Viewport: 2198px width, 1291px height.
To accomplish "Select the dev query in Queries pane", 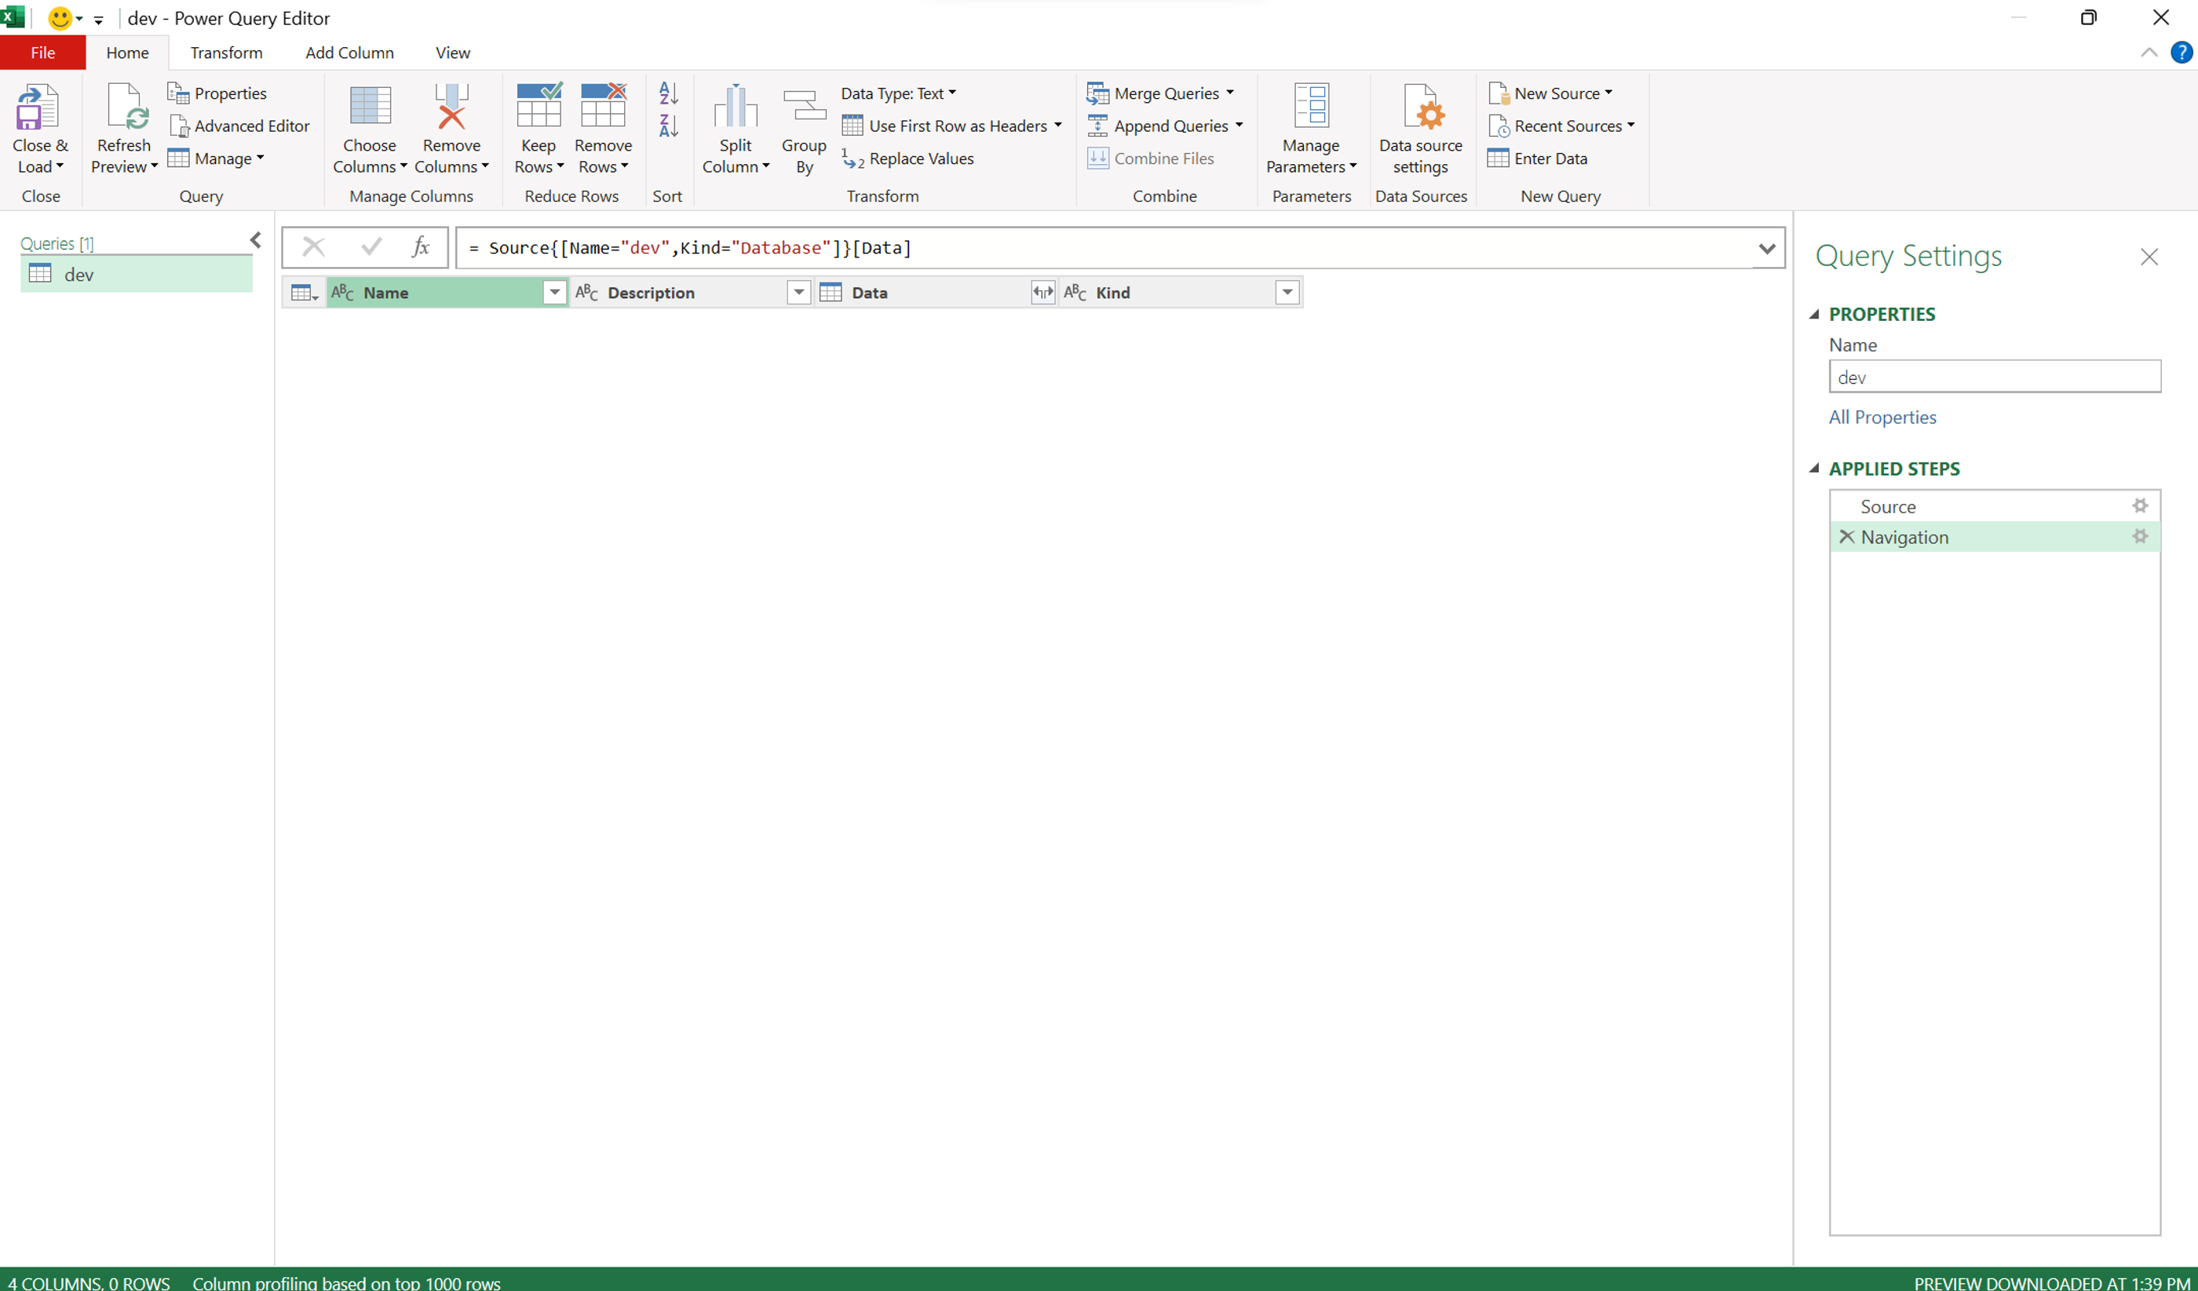I will (136, 274).
